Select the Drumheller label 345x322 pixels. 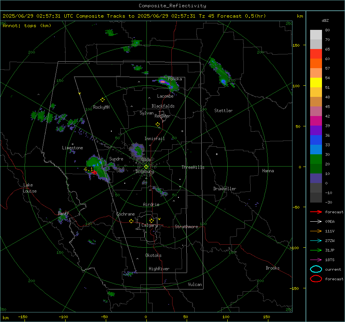225,189
